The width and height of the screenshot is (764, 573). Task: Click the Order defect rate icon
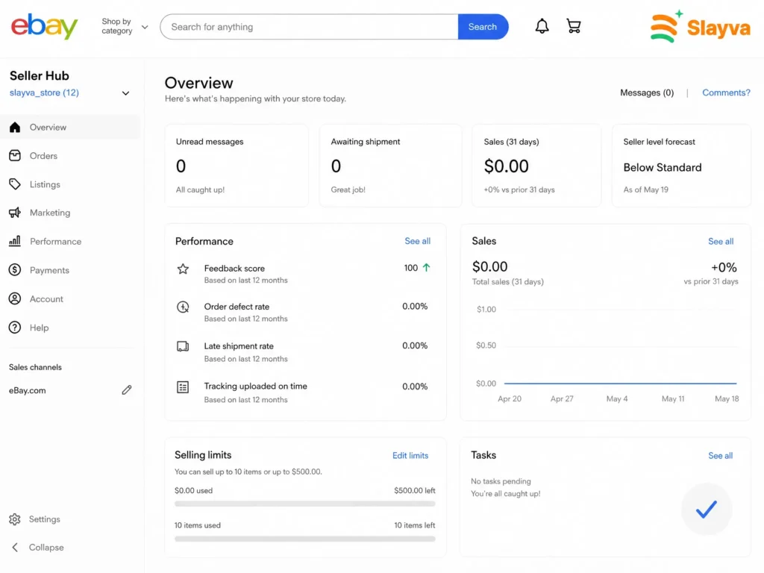point(183,307)
